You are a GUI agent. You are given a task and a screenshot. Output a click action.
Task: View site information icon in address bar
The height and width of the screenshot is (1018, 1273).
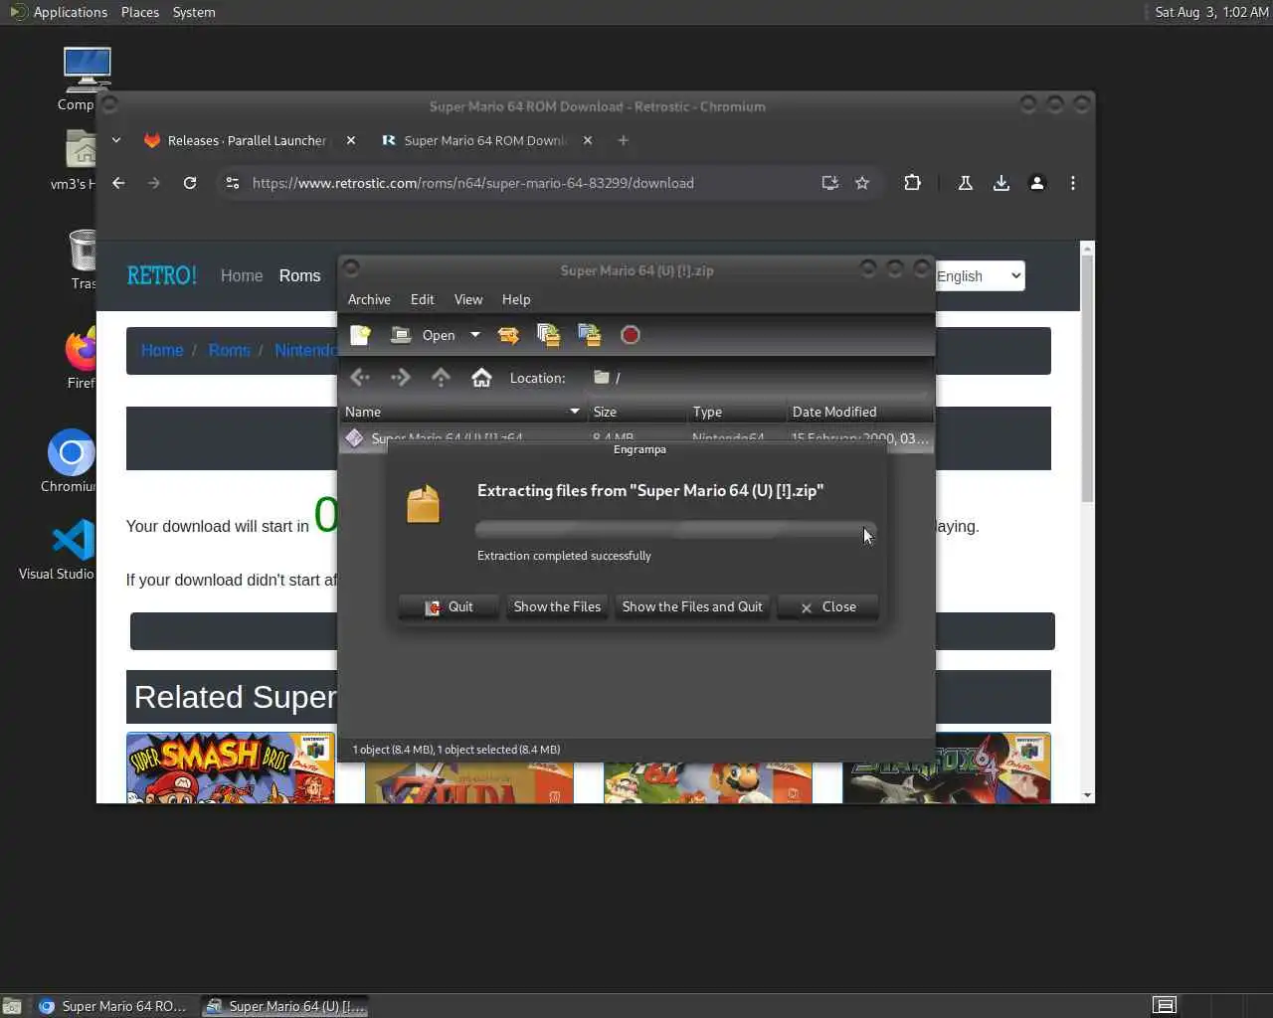(233, 183)
